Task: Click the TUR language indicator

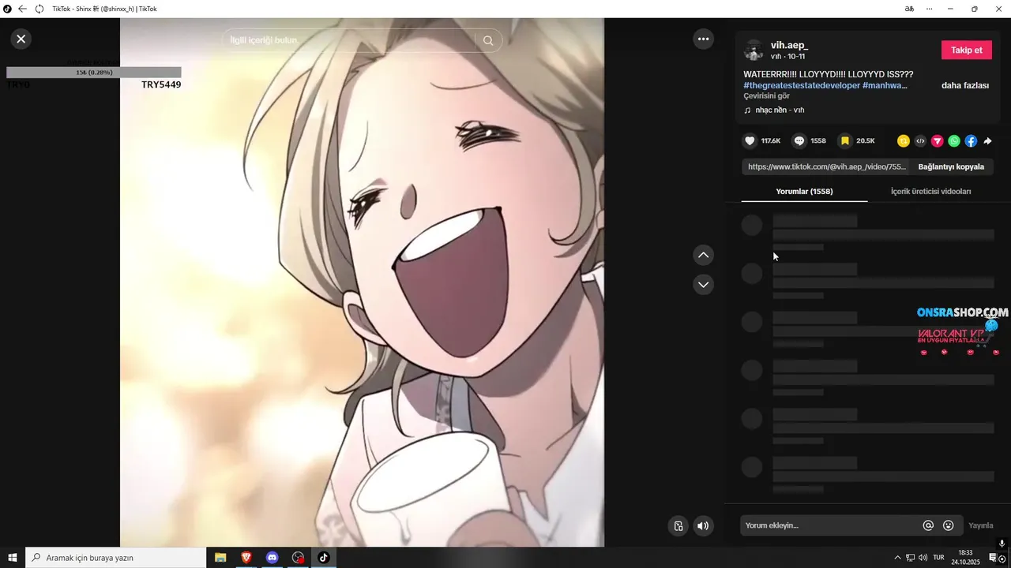Action: point(940,558)
